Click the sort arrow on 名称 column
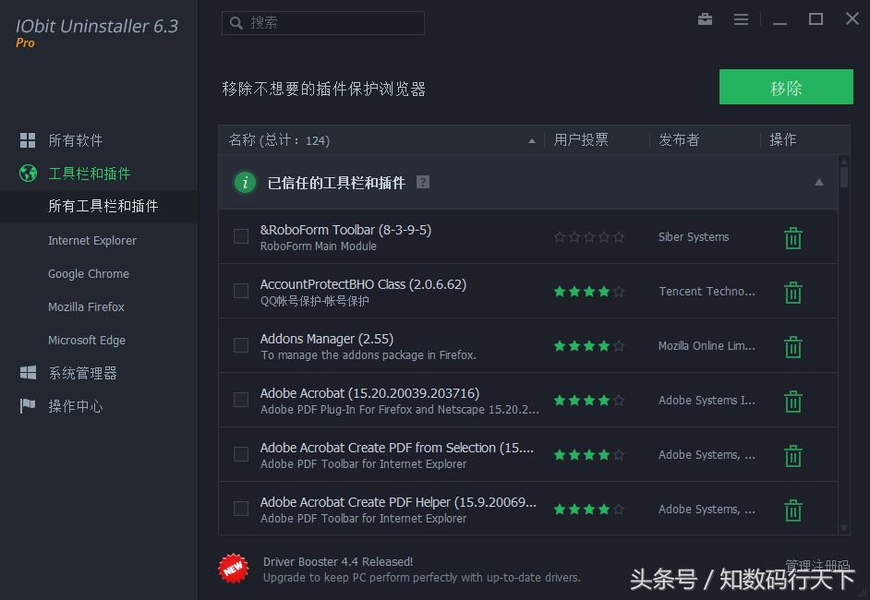The height and width of the screenshot is (600, 870). click(531, 140)
